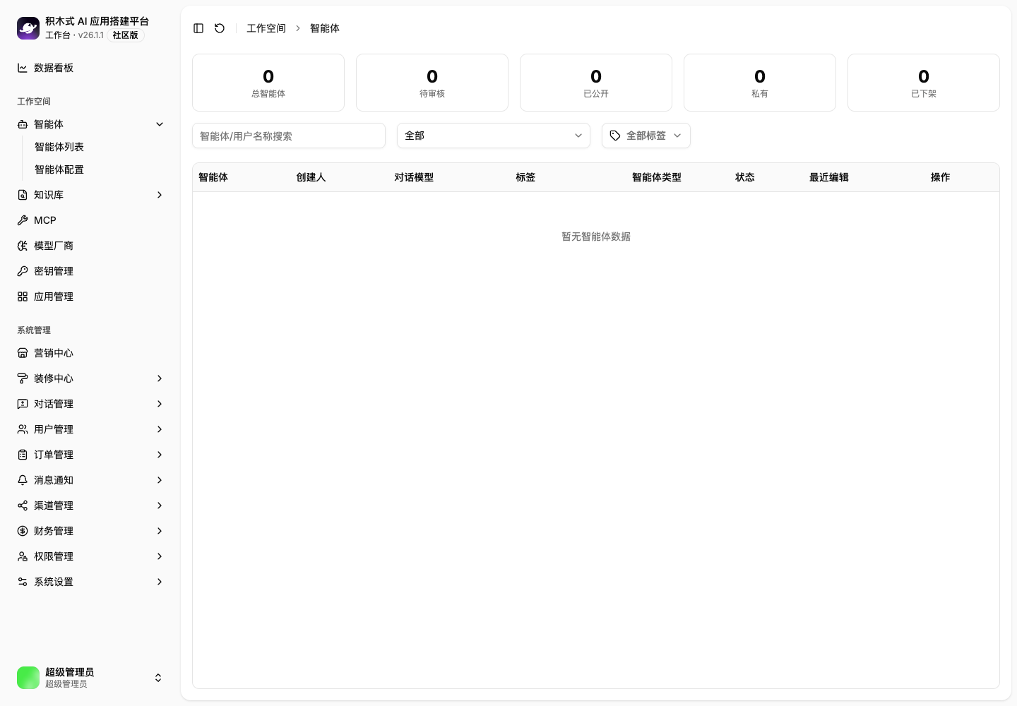
Task: Open 营销中心 menu item
Action: pyautogui.click(x=90, y=353)
